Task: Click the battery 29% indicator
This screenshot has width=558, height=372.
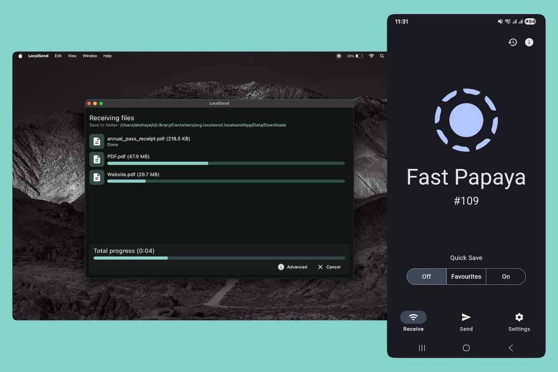Action: coord(355,56)
